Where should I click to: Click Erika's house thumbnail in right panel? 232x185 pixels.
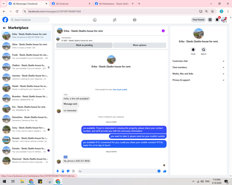click(x=199, y=33)
